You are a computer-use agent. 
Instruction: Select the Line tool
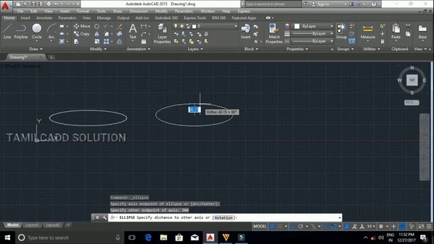[7, 31]
